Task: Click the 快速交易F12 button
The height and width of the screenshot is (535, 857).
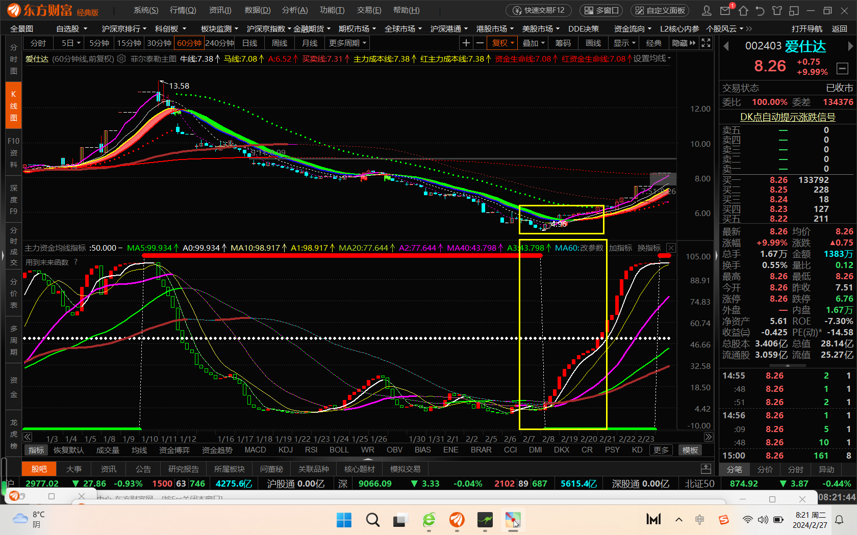Action: (x=539, y=10)
